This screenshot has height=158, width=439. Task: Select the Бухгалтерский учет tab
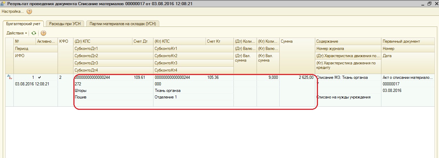coord(23,24)
